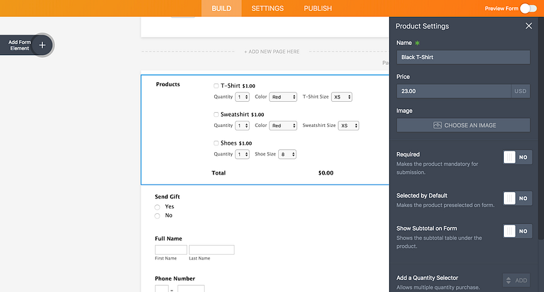This screenshot has width=544, height=292.
Task: Click the CHOOSE AN IMAGE button
Action: coord(463,125)
